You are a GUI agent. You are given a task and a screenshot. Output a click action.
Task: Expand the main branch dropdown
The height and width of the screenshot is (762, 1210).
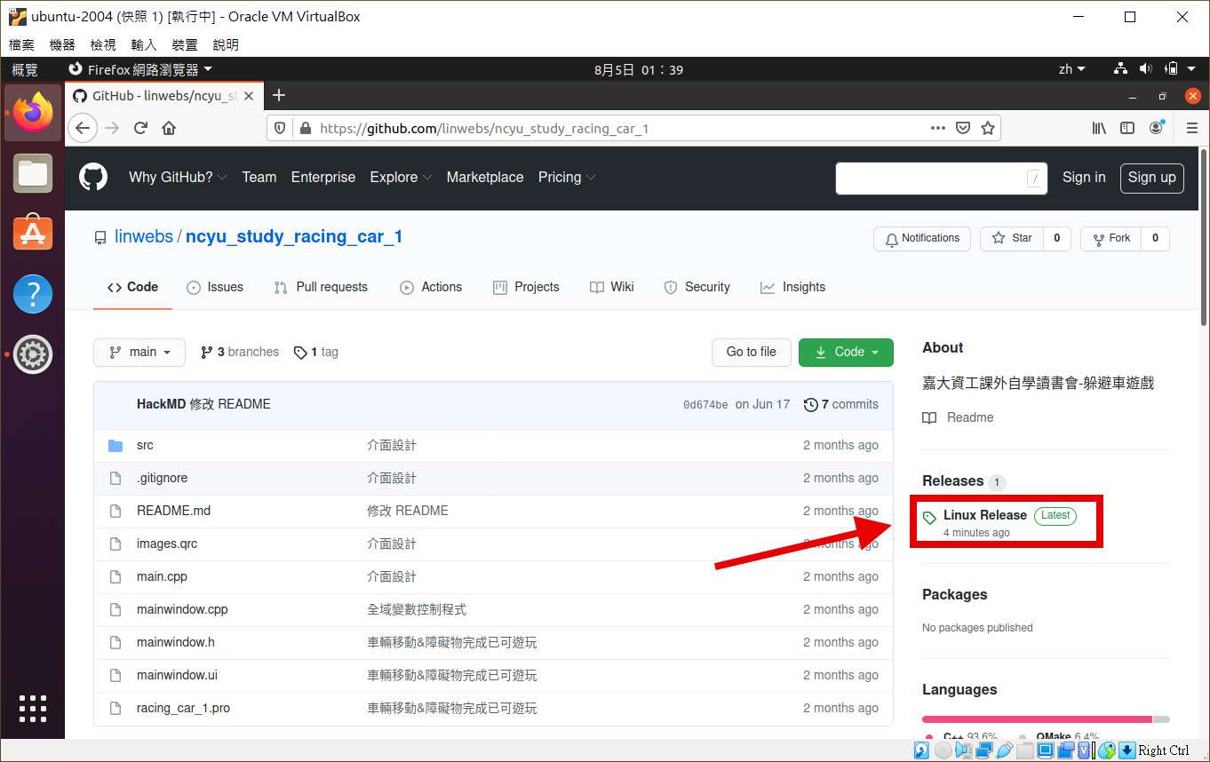[x=139, y=352]
